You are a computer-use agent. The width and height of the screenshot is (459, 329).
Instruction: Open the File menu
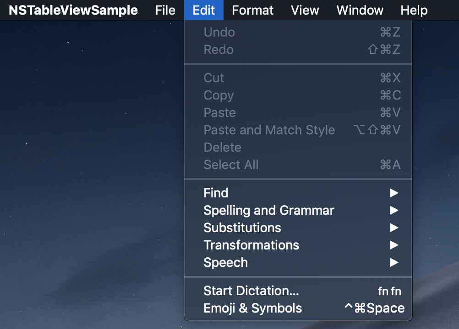pyautogui.click(x=165, y=10)
